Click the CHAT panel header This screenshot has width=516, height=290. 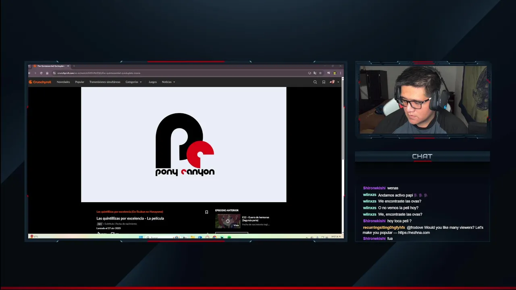[x=422, y=156]
